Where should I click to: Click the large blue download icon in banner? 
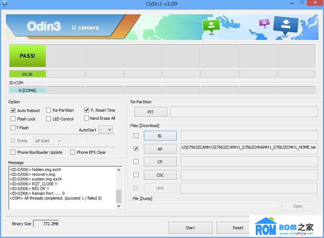pyautogui.click(x=286, y=25)
